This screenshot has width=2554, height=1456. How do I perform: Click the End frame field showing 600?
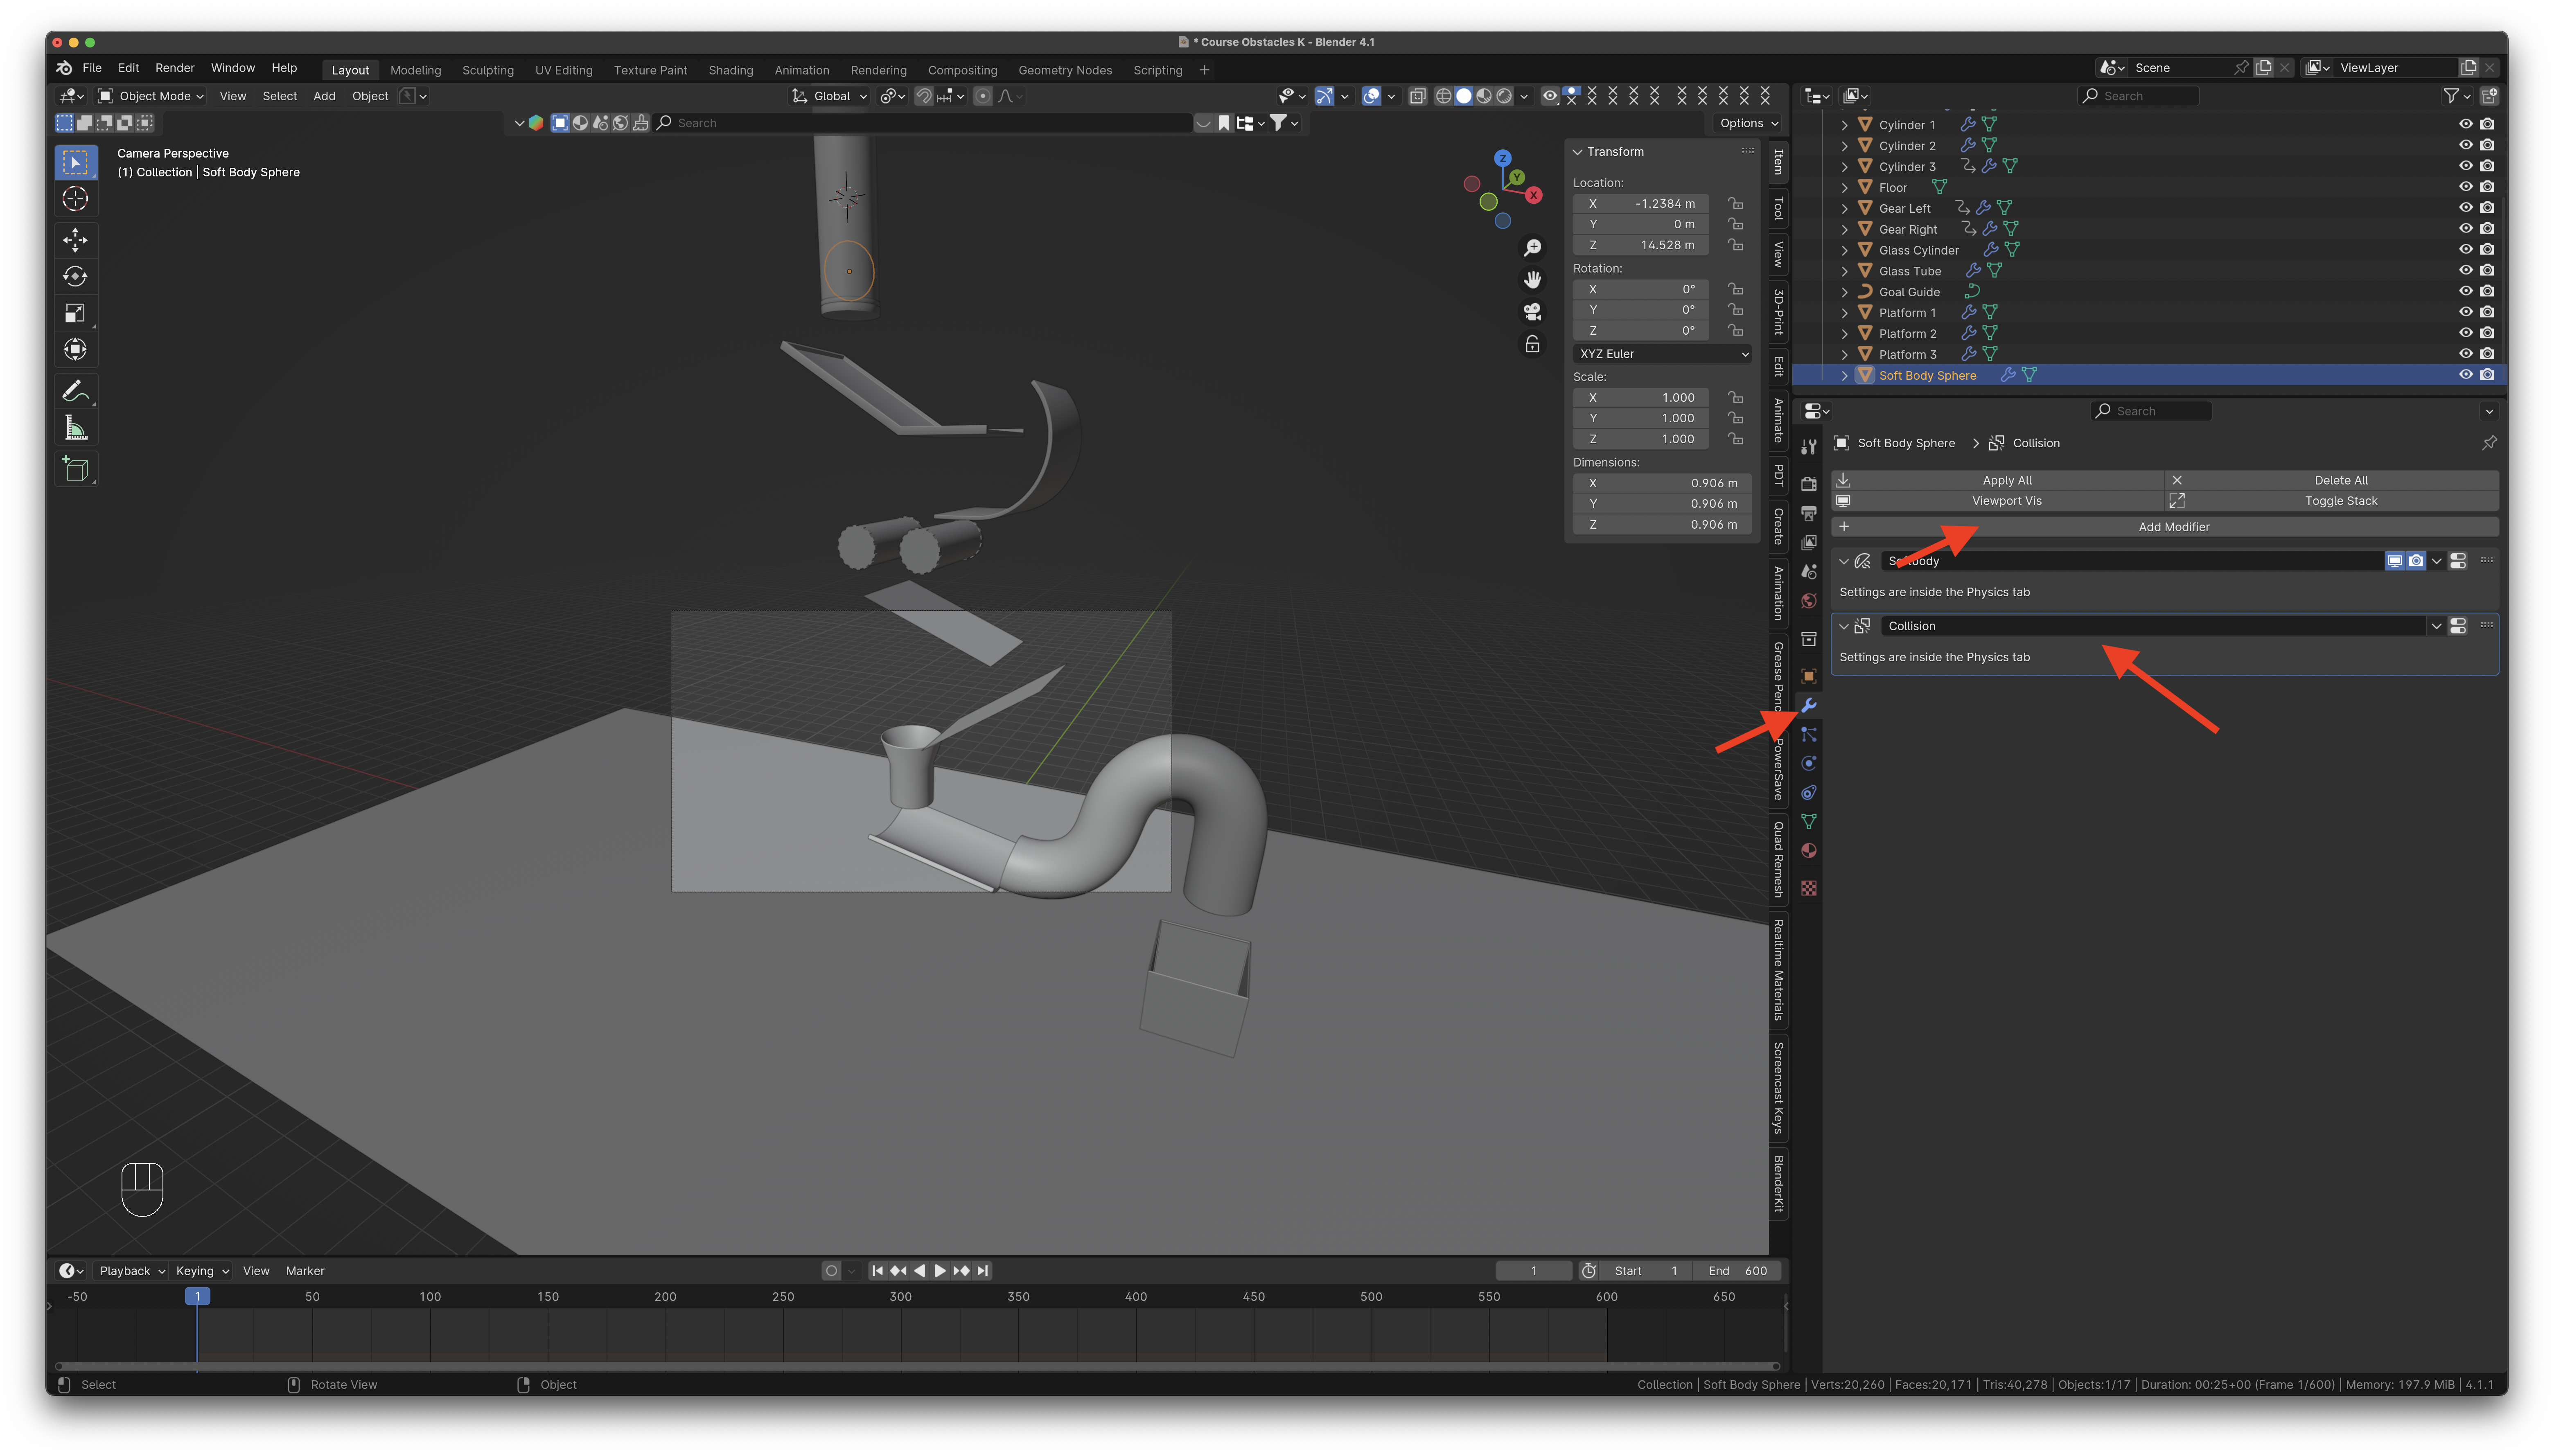click(x=1737, y=1271)
